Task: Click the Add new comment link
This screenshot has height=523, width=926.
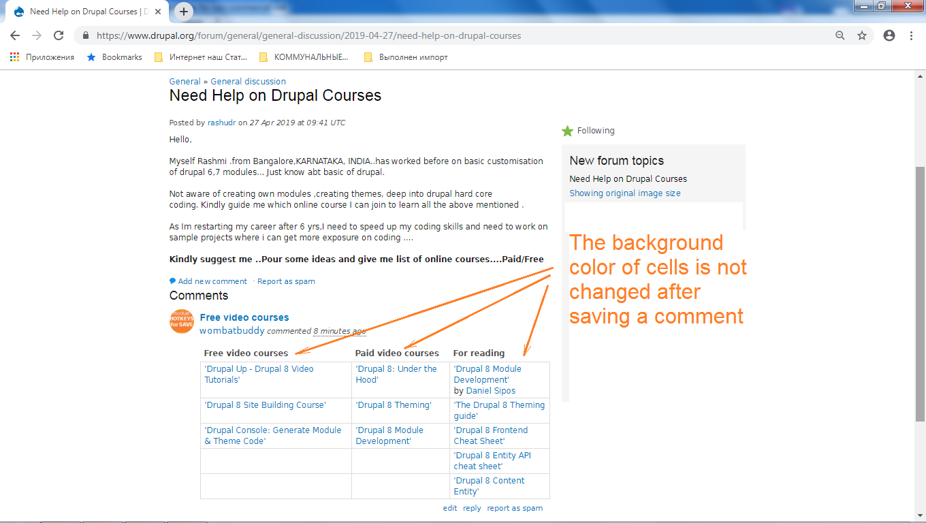Action: coord(212,281)
